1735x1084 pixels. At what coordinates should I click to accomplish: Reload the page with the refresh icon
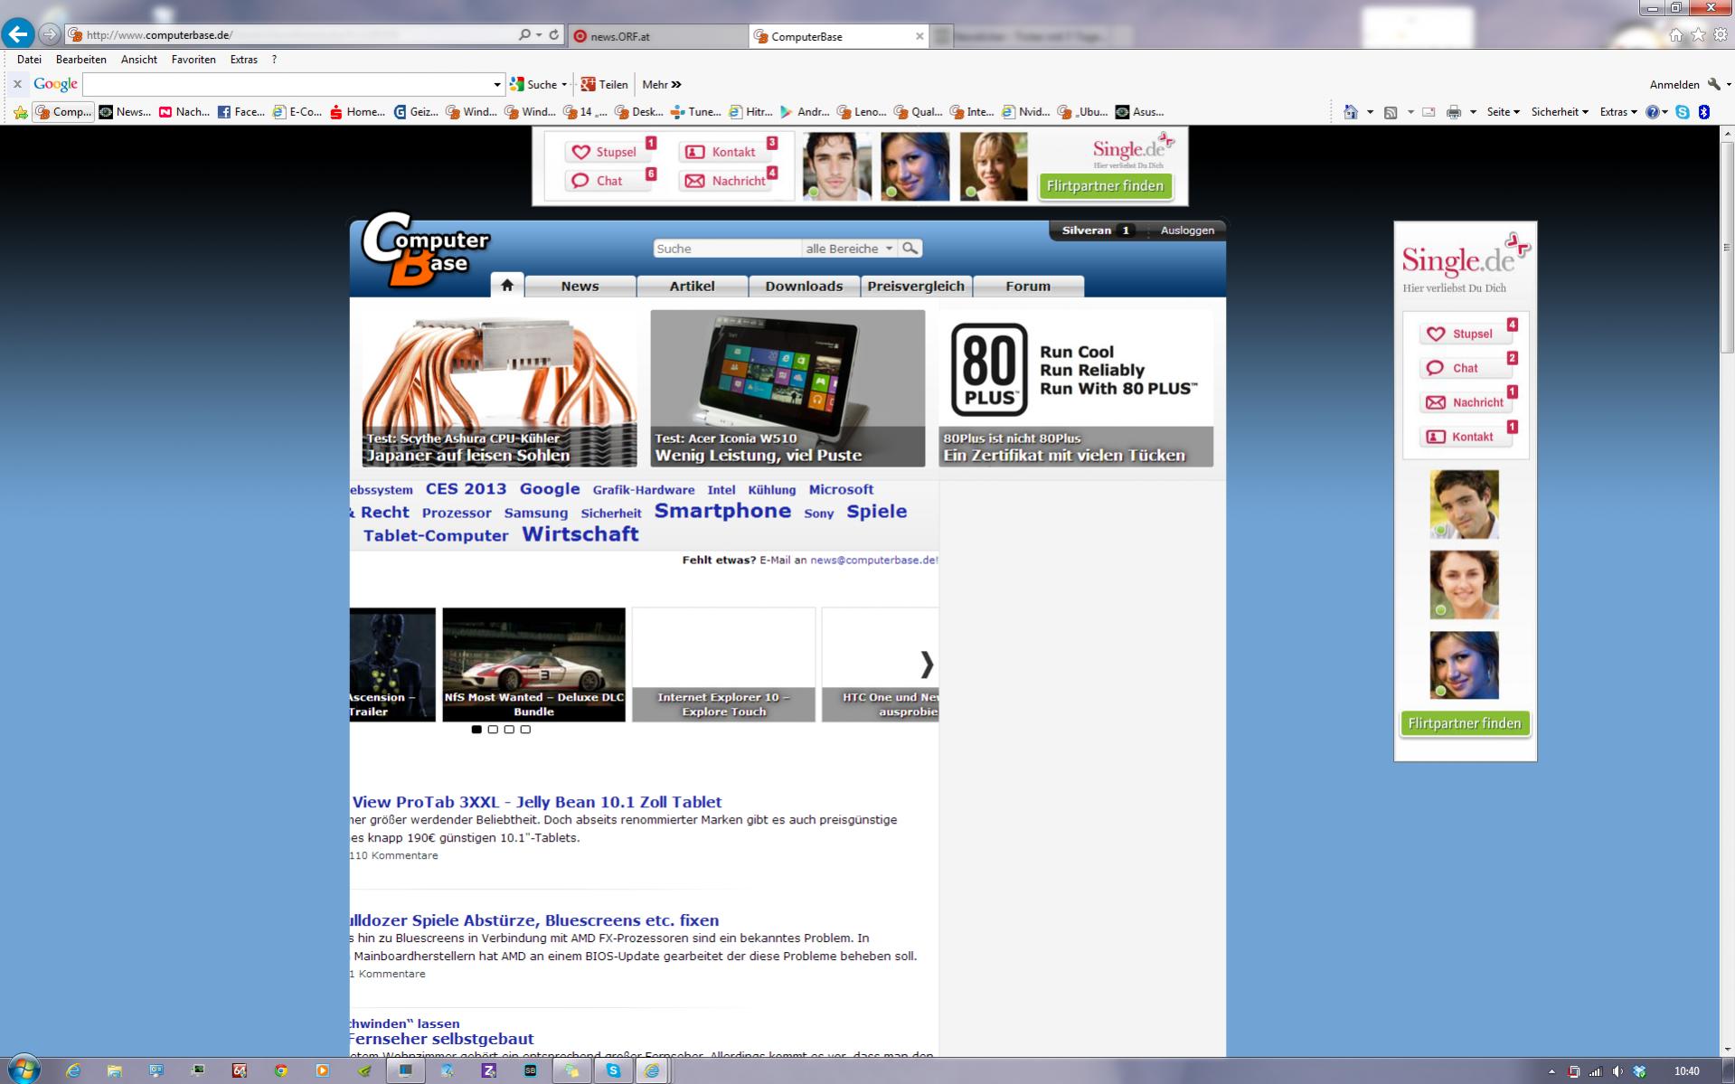tap(554, 34)
